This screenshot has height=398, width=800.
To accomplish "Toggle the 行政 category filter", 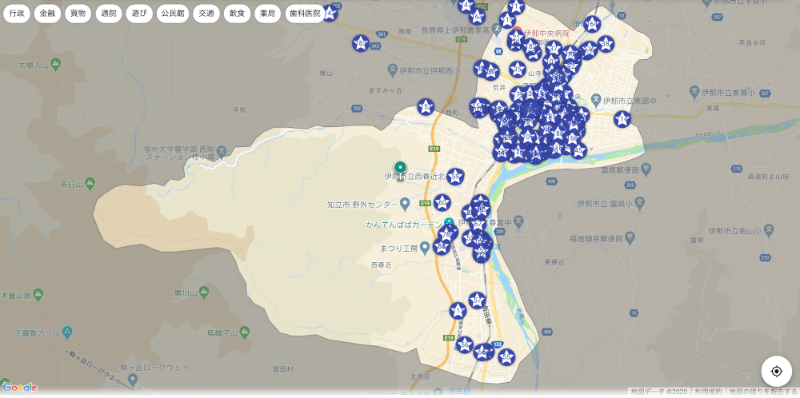I will [17, 14].
